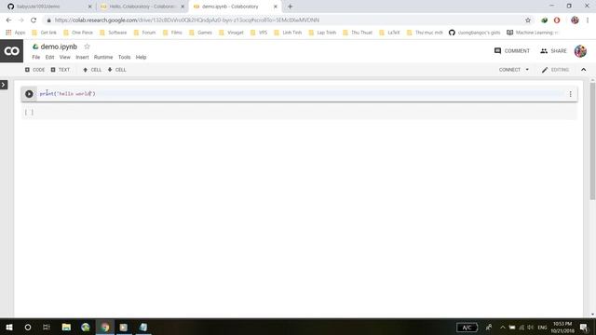Screen dimensions: 596x335
Task: Open the Games bookmark folder
Action: [x=201, y=33]
